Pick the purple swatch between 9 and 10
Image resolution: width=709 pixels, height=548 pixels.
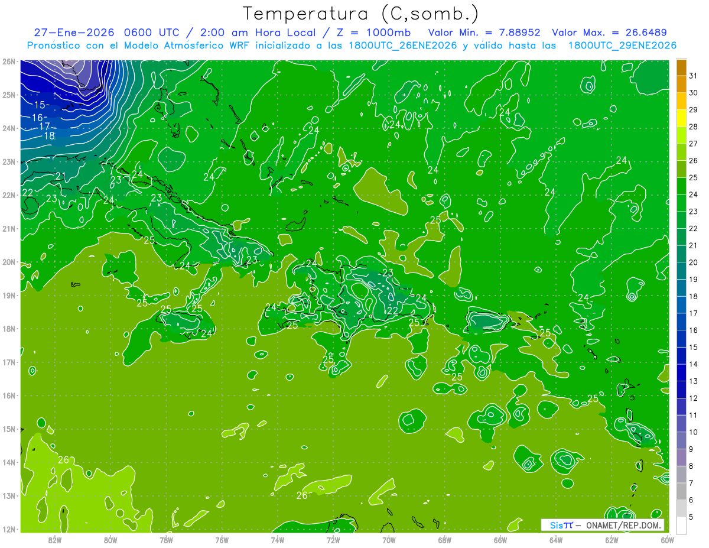point(681,440)
